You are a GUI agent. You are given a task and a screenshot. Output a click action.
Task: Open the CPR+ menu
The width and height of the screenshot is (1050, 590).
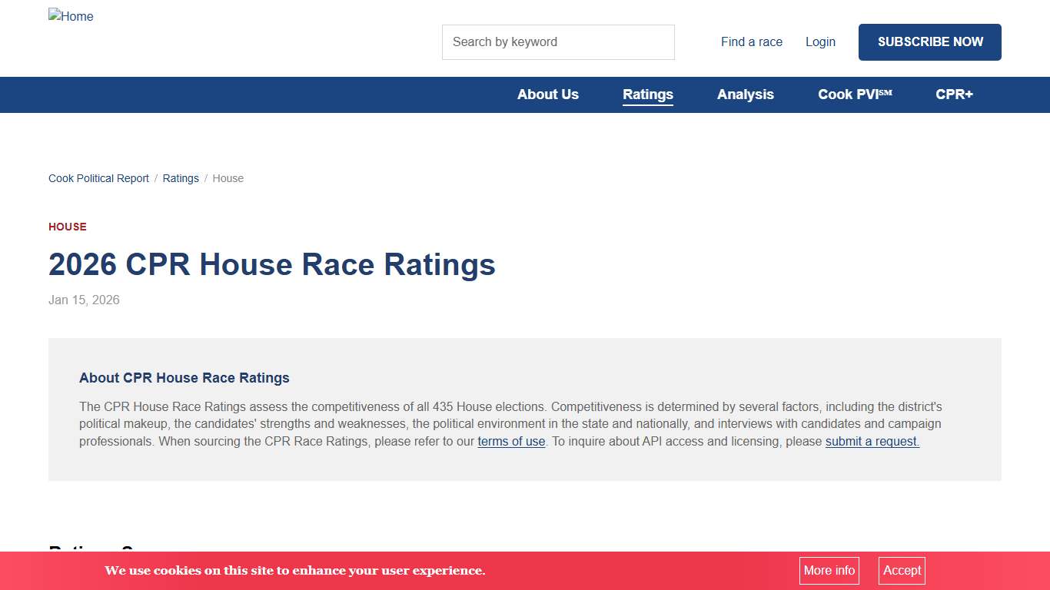click(954, 94)
